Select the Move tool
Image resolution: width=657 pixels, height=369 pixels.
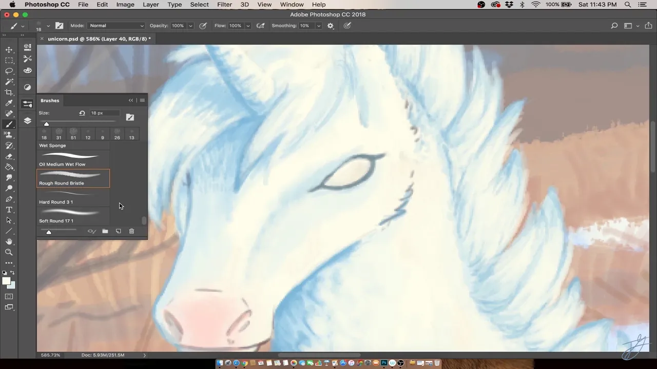coord(9,50)
